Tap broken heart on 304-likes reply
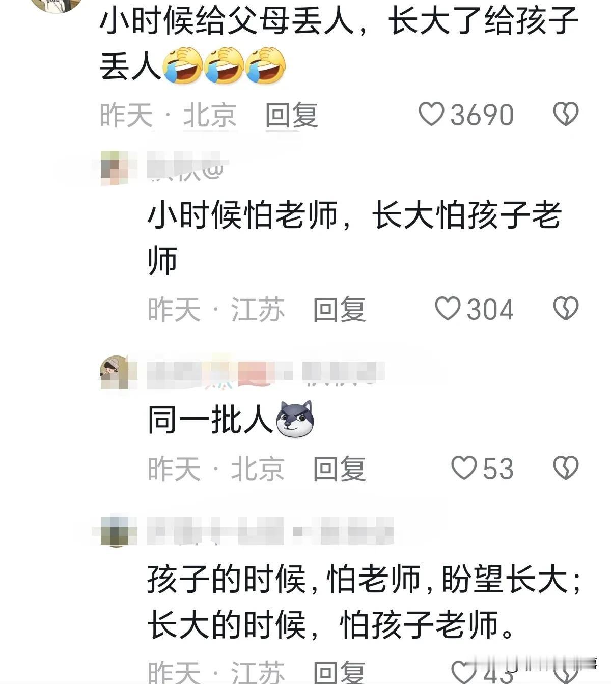The image size is (611, 685). point(566,309)
